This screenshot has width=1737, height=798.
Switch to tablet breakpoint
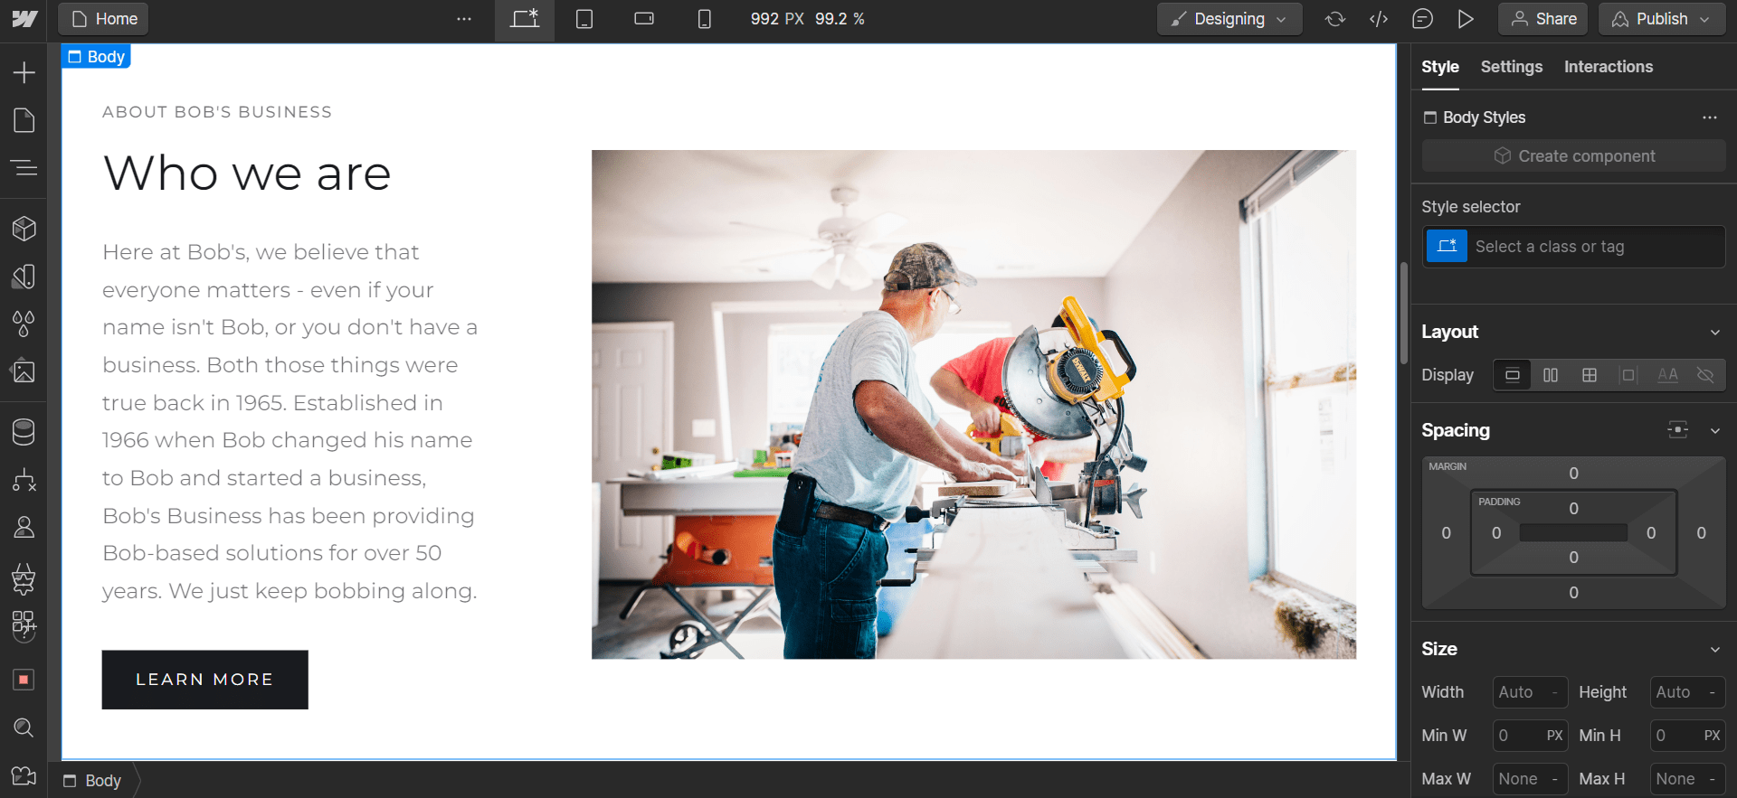coord(584,19)
